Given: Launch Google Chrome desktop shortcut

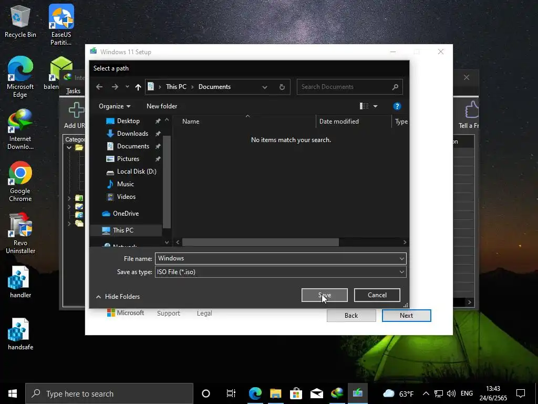Looking at the screenshot, I should 20,181.
